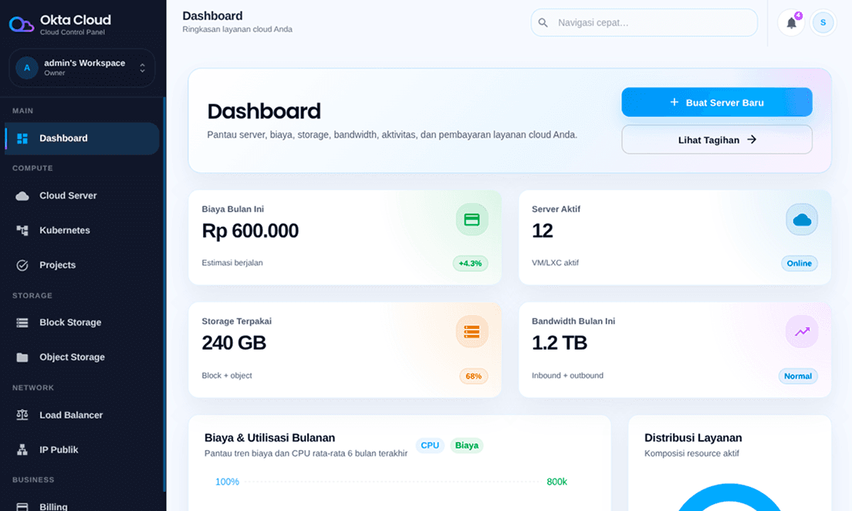Screen dimensions: 852x511
Task: Click the Okta Cloud logo icon
Action: [x=21, y=25]
